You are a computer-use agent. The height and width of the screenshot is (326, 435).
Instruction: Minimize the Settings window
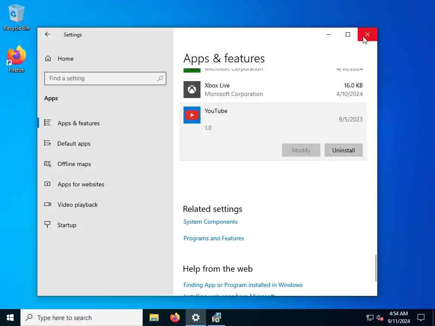pyautogui.click(x=328, y=34)
